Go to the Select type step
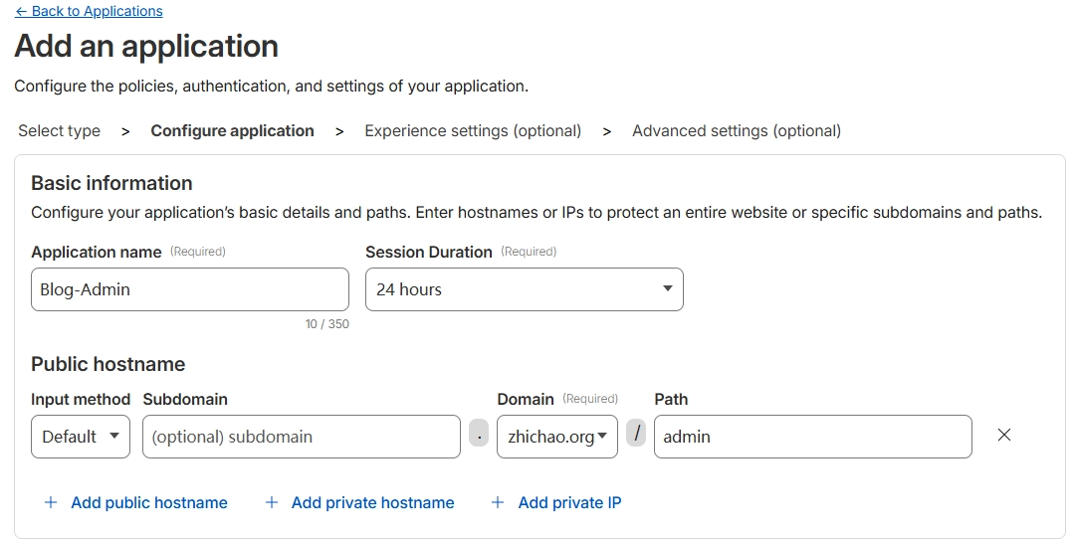Image resolution: width=1074 pixels, height=545 pixels. tap(59, 131)
